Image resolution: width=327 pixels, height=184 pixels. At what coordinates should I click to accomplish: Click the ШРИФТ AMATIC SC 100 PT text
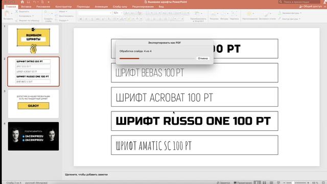click(153, 145)
